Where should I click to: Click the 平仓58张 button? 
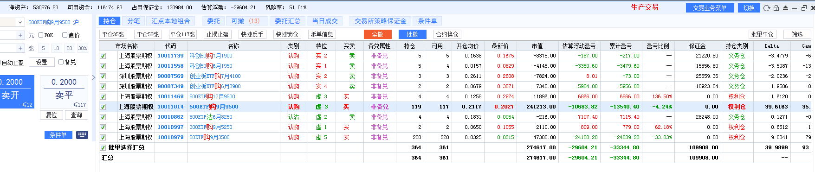click(x=148, y=34)
